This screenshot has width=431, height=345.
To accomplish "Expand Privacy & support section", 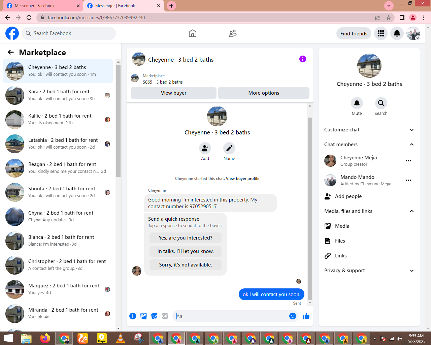I will (x=369, y=271).
